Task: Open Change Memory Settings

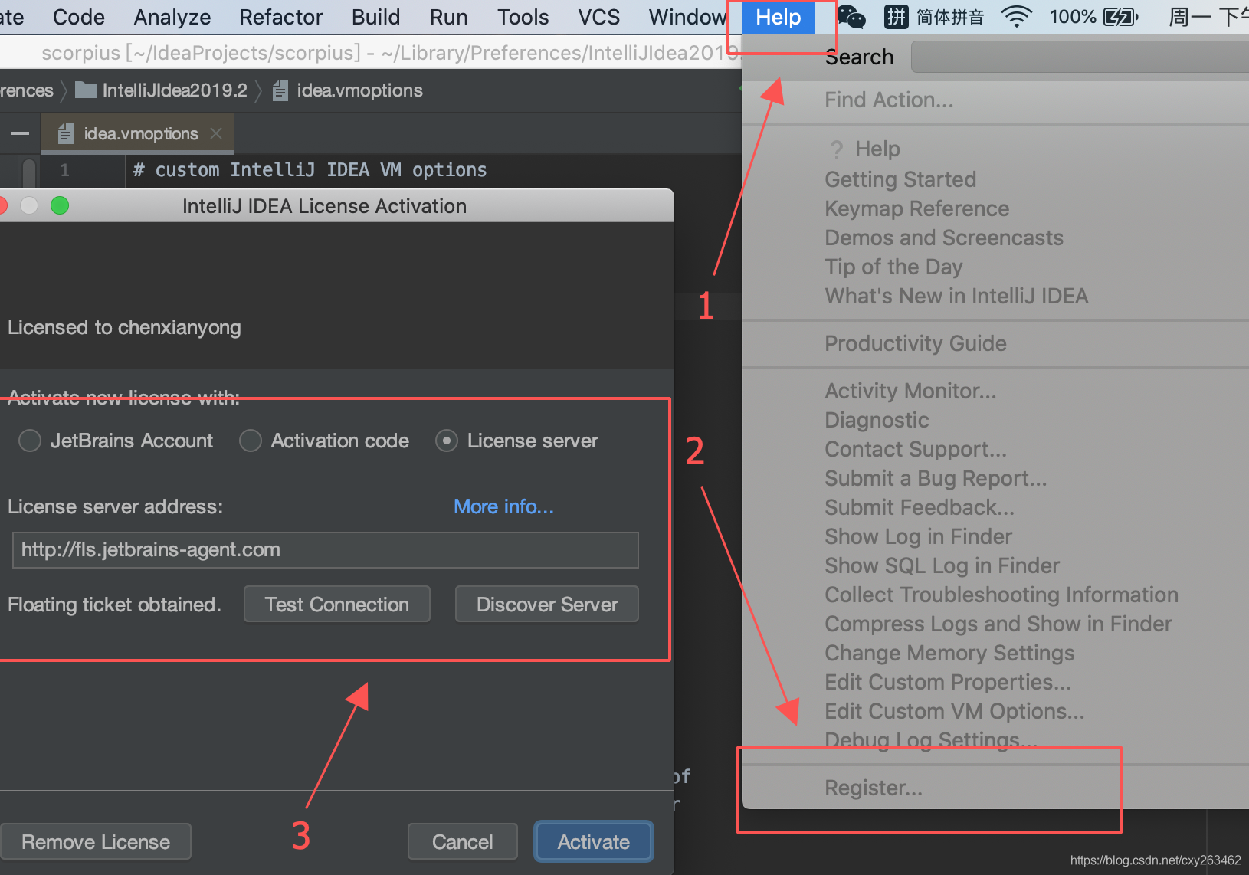Action: coord(949,653)
